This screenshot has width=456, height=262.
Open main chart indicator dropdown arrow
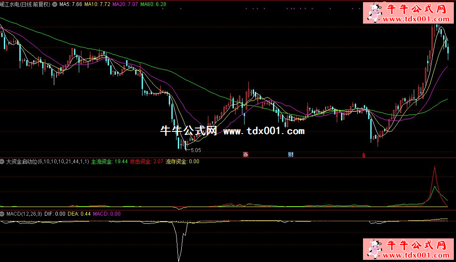pos(55,4)
